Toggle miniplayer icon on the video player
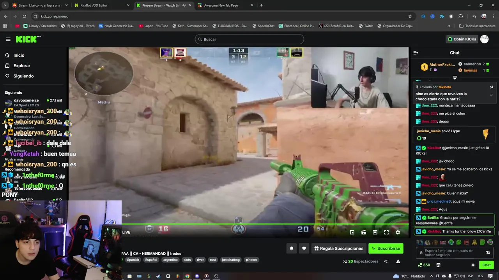Viewport: 499px width, 280px height. point(352,232)
